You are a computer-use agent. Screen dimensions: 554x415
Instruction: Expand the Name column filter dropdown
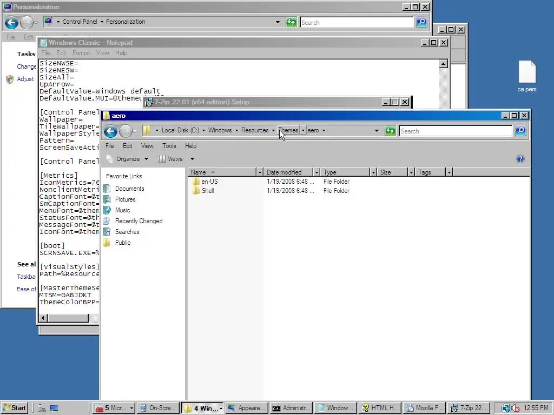point(260,172)
